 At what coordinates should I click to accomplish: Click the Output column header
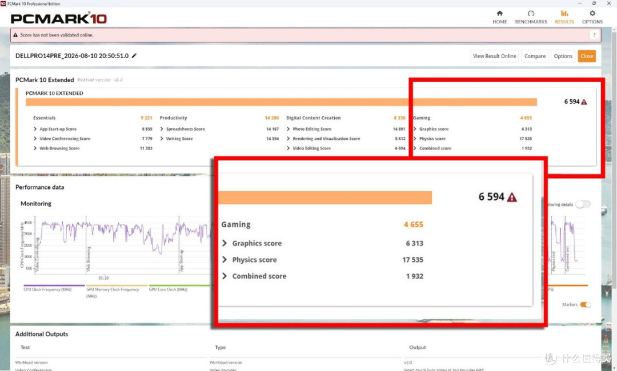coord(418,348)
